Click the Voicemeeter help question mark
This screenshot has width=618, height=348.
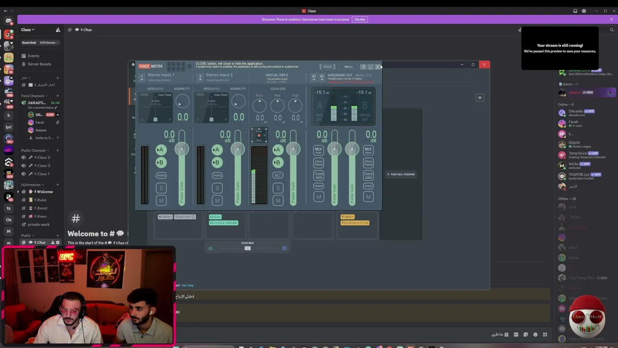pyautogui.click(x=363, y=67)
